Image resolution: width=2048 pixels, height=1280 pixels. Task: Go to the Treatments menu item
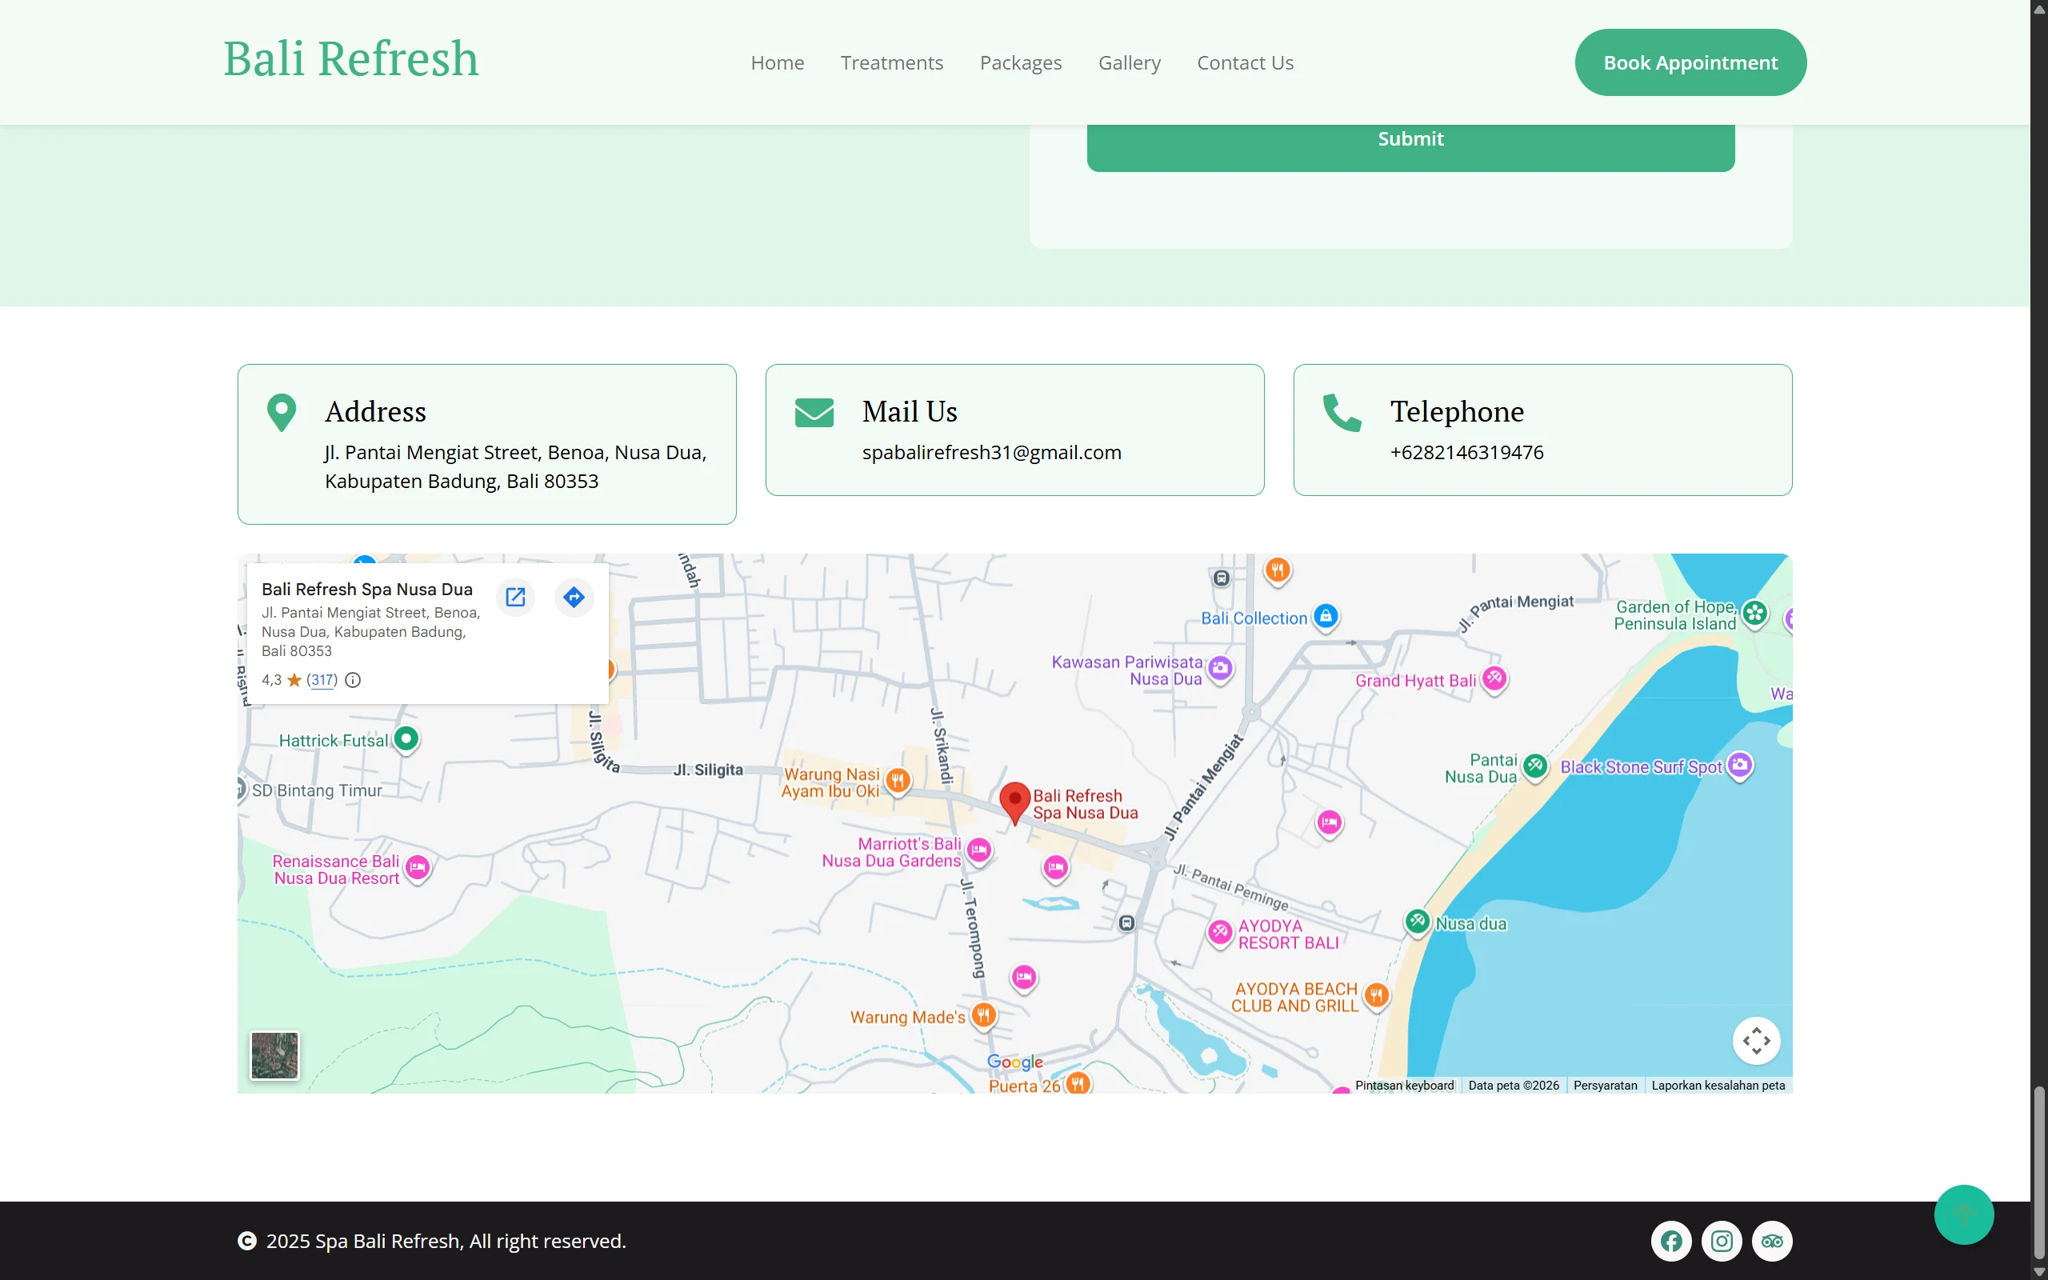click(x=891, y=62)
